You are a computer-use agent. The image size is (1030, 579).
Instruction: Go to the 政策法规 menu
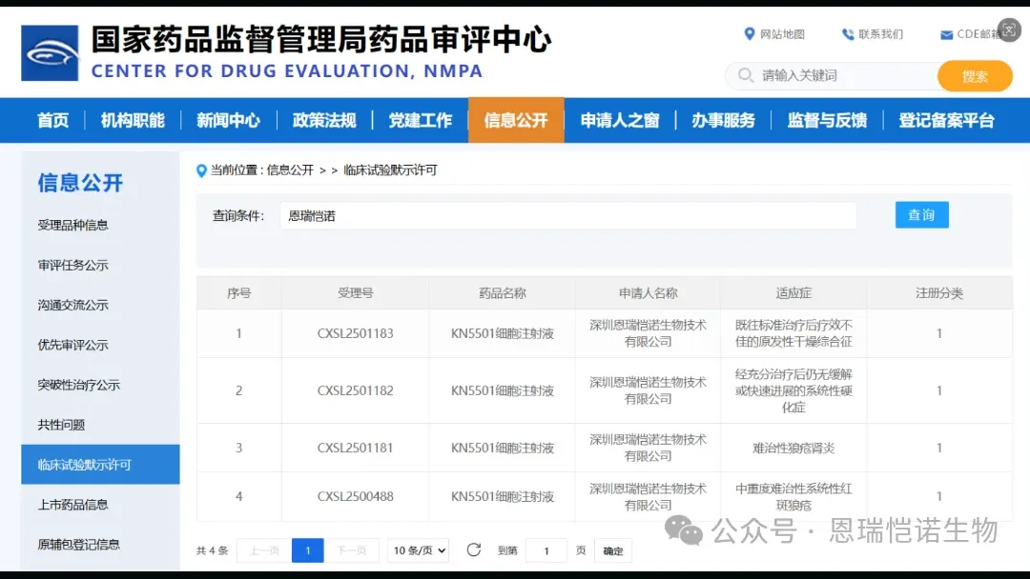pyautogui.click(x=324, y=120)
